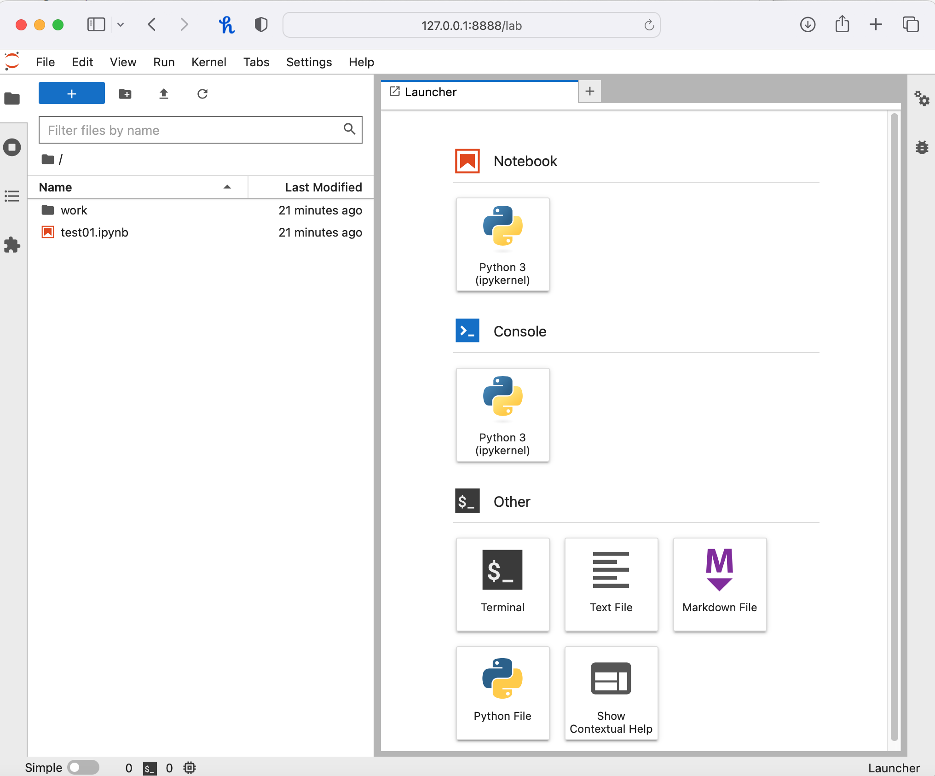
Task: Refresh the file browser list
Action: 202,93
